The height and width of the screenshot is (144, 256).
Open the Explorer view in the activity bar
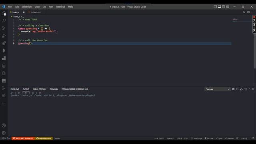(4, 13)
